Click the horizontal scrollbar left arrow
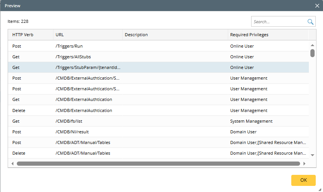 pyautogui.click(x=12, y=163)
